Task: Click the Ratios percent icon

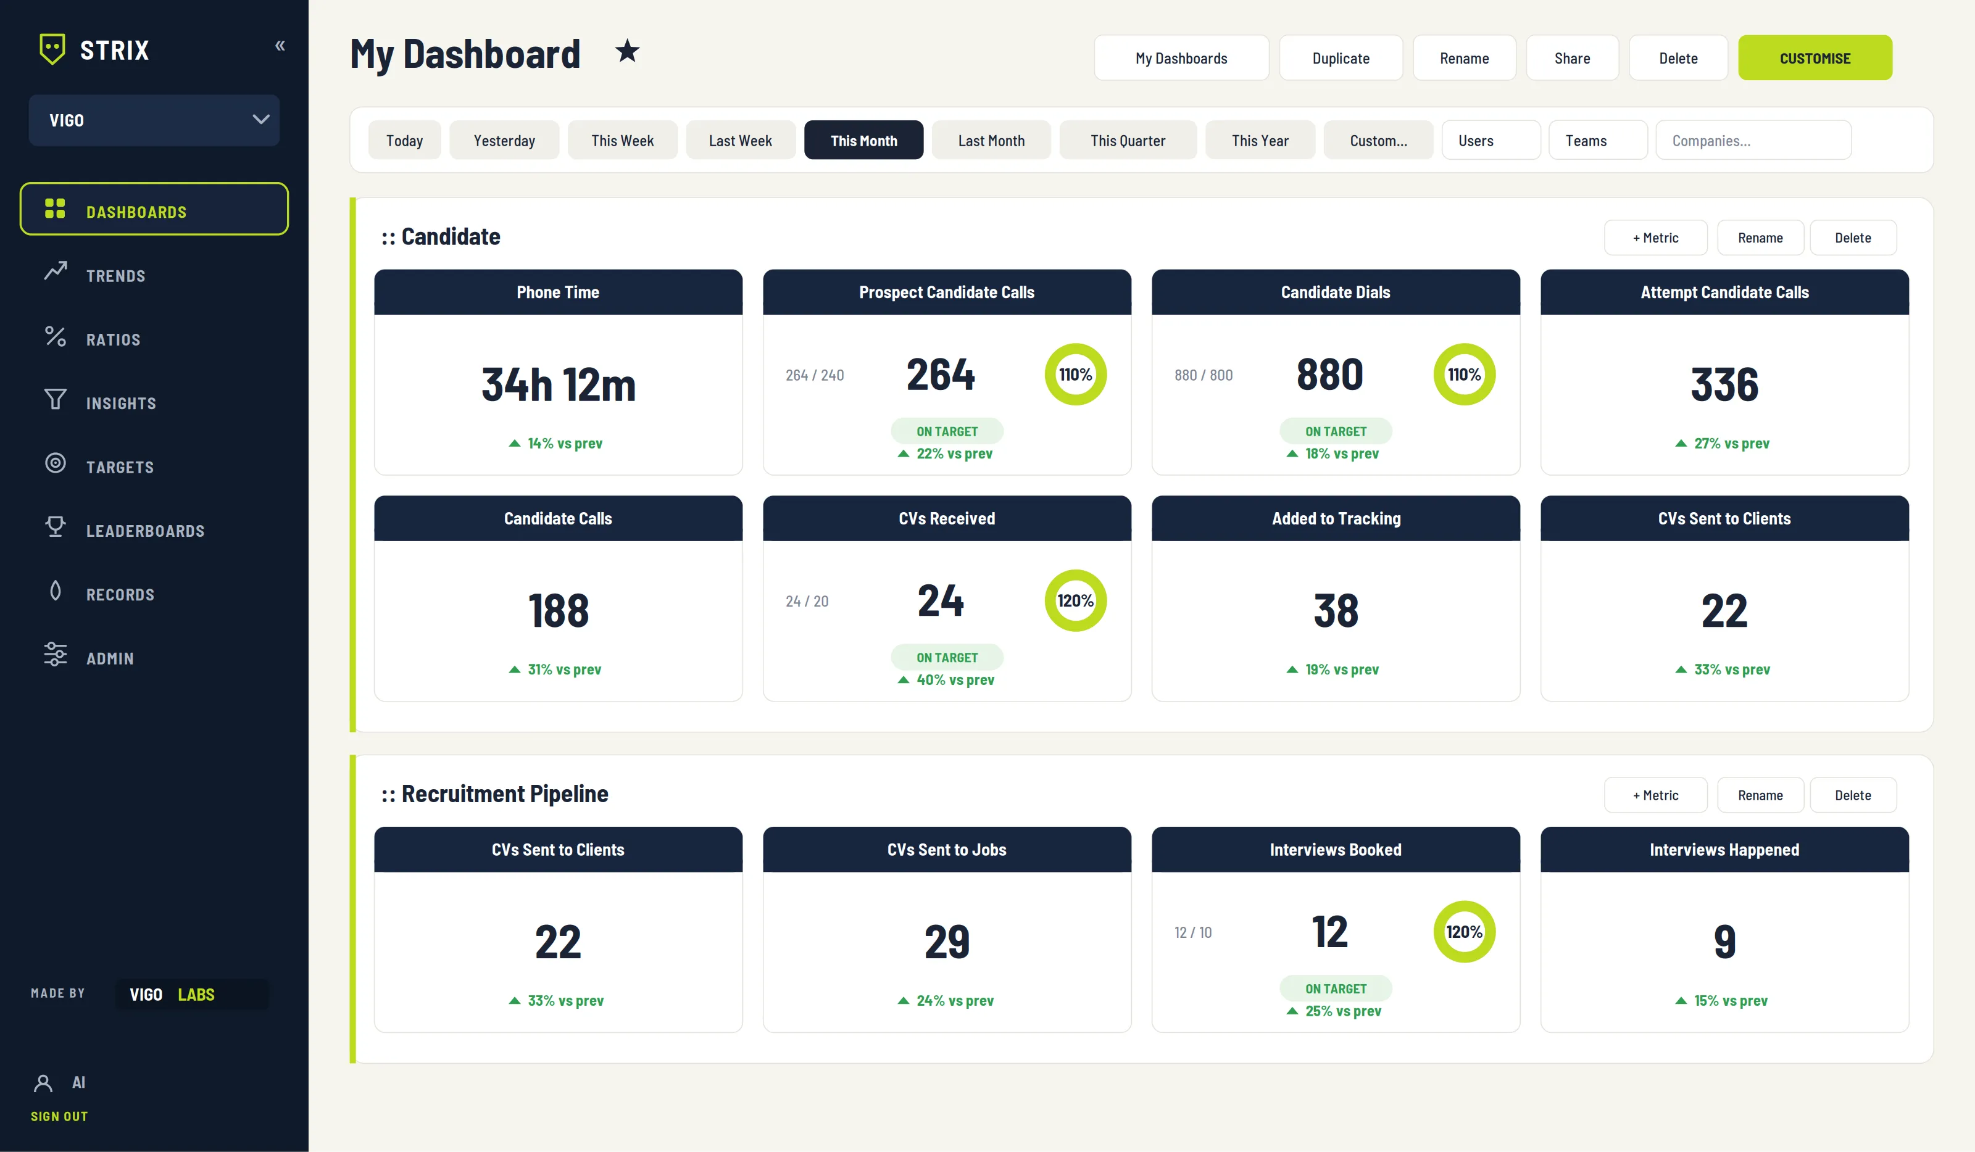Action: [55, 336]
